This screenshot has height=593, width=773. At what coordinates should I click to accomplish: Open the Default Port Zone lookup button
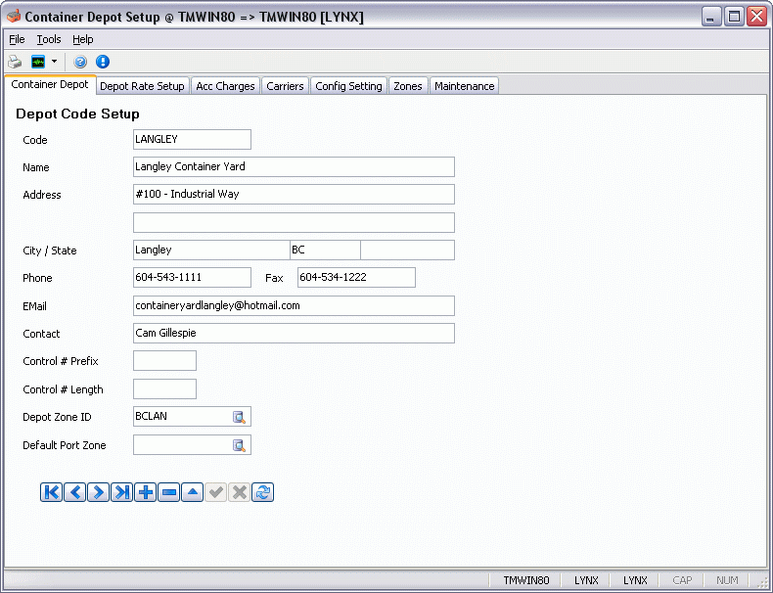click(x=239, y=446)
